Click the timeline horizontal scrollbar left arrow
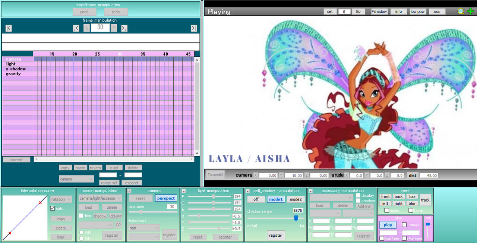Screen dimensions: 477x243 pos(36,159)
